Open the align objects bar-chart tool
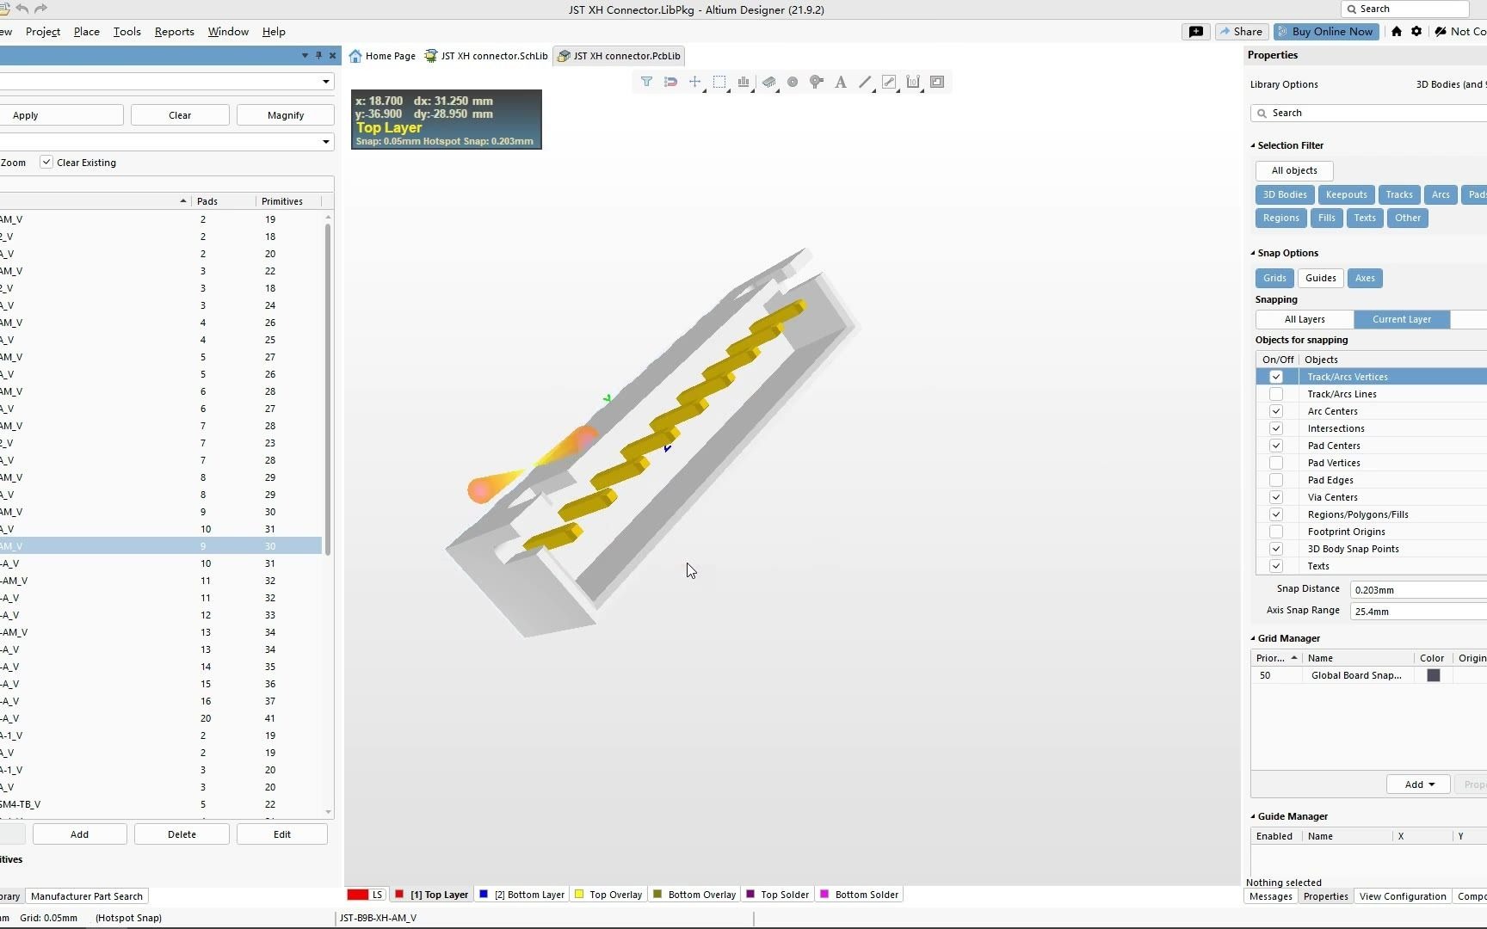Screen dimensions: 1487x929 pyautogui.click(x=743, y=82)
